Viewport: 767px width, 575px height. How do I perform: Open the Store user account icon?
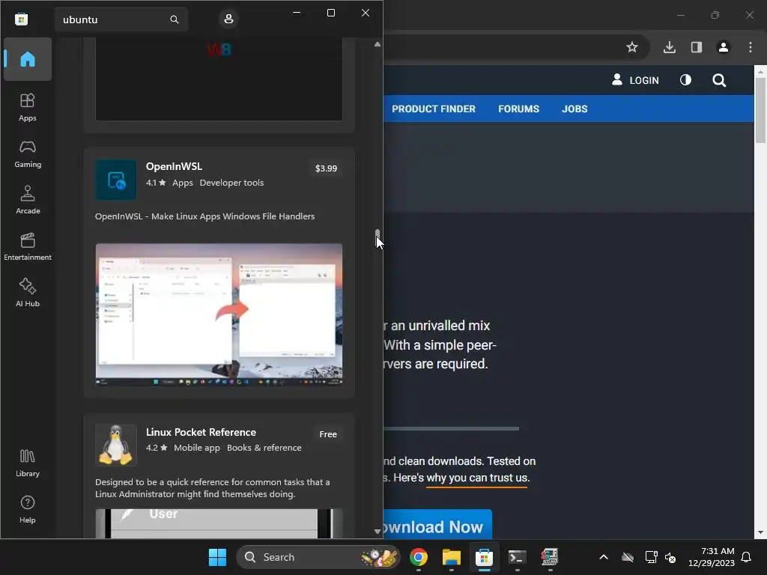[x=228, y=19]
